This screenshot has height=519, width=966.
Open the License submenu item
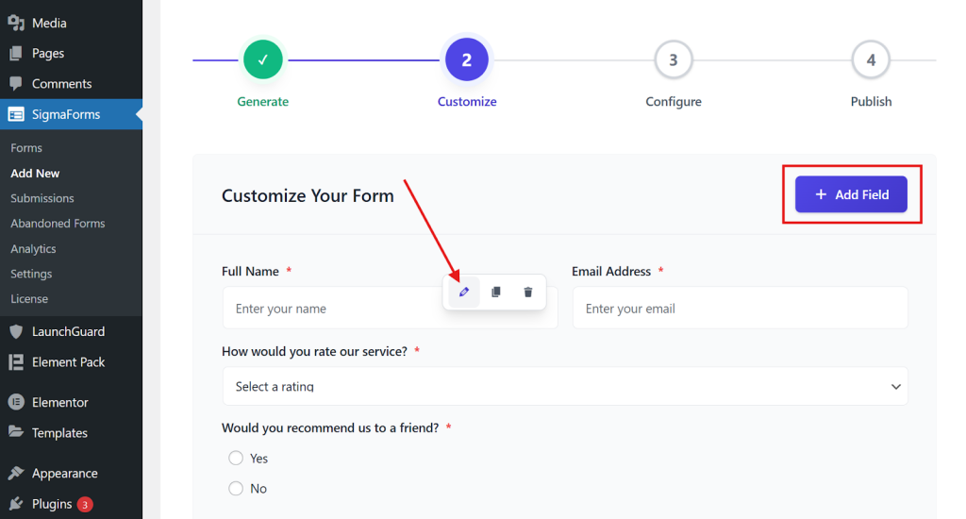tap(29, 298)
